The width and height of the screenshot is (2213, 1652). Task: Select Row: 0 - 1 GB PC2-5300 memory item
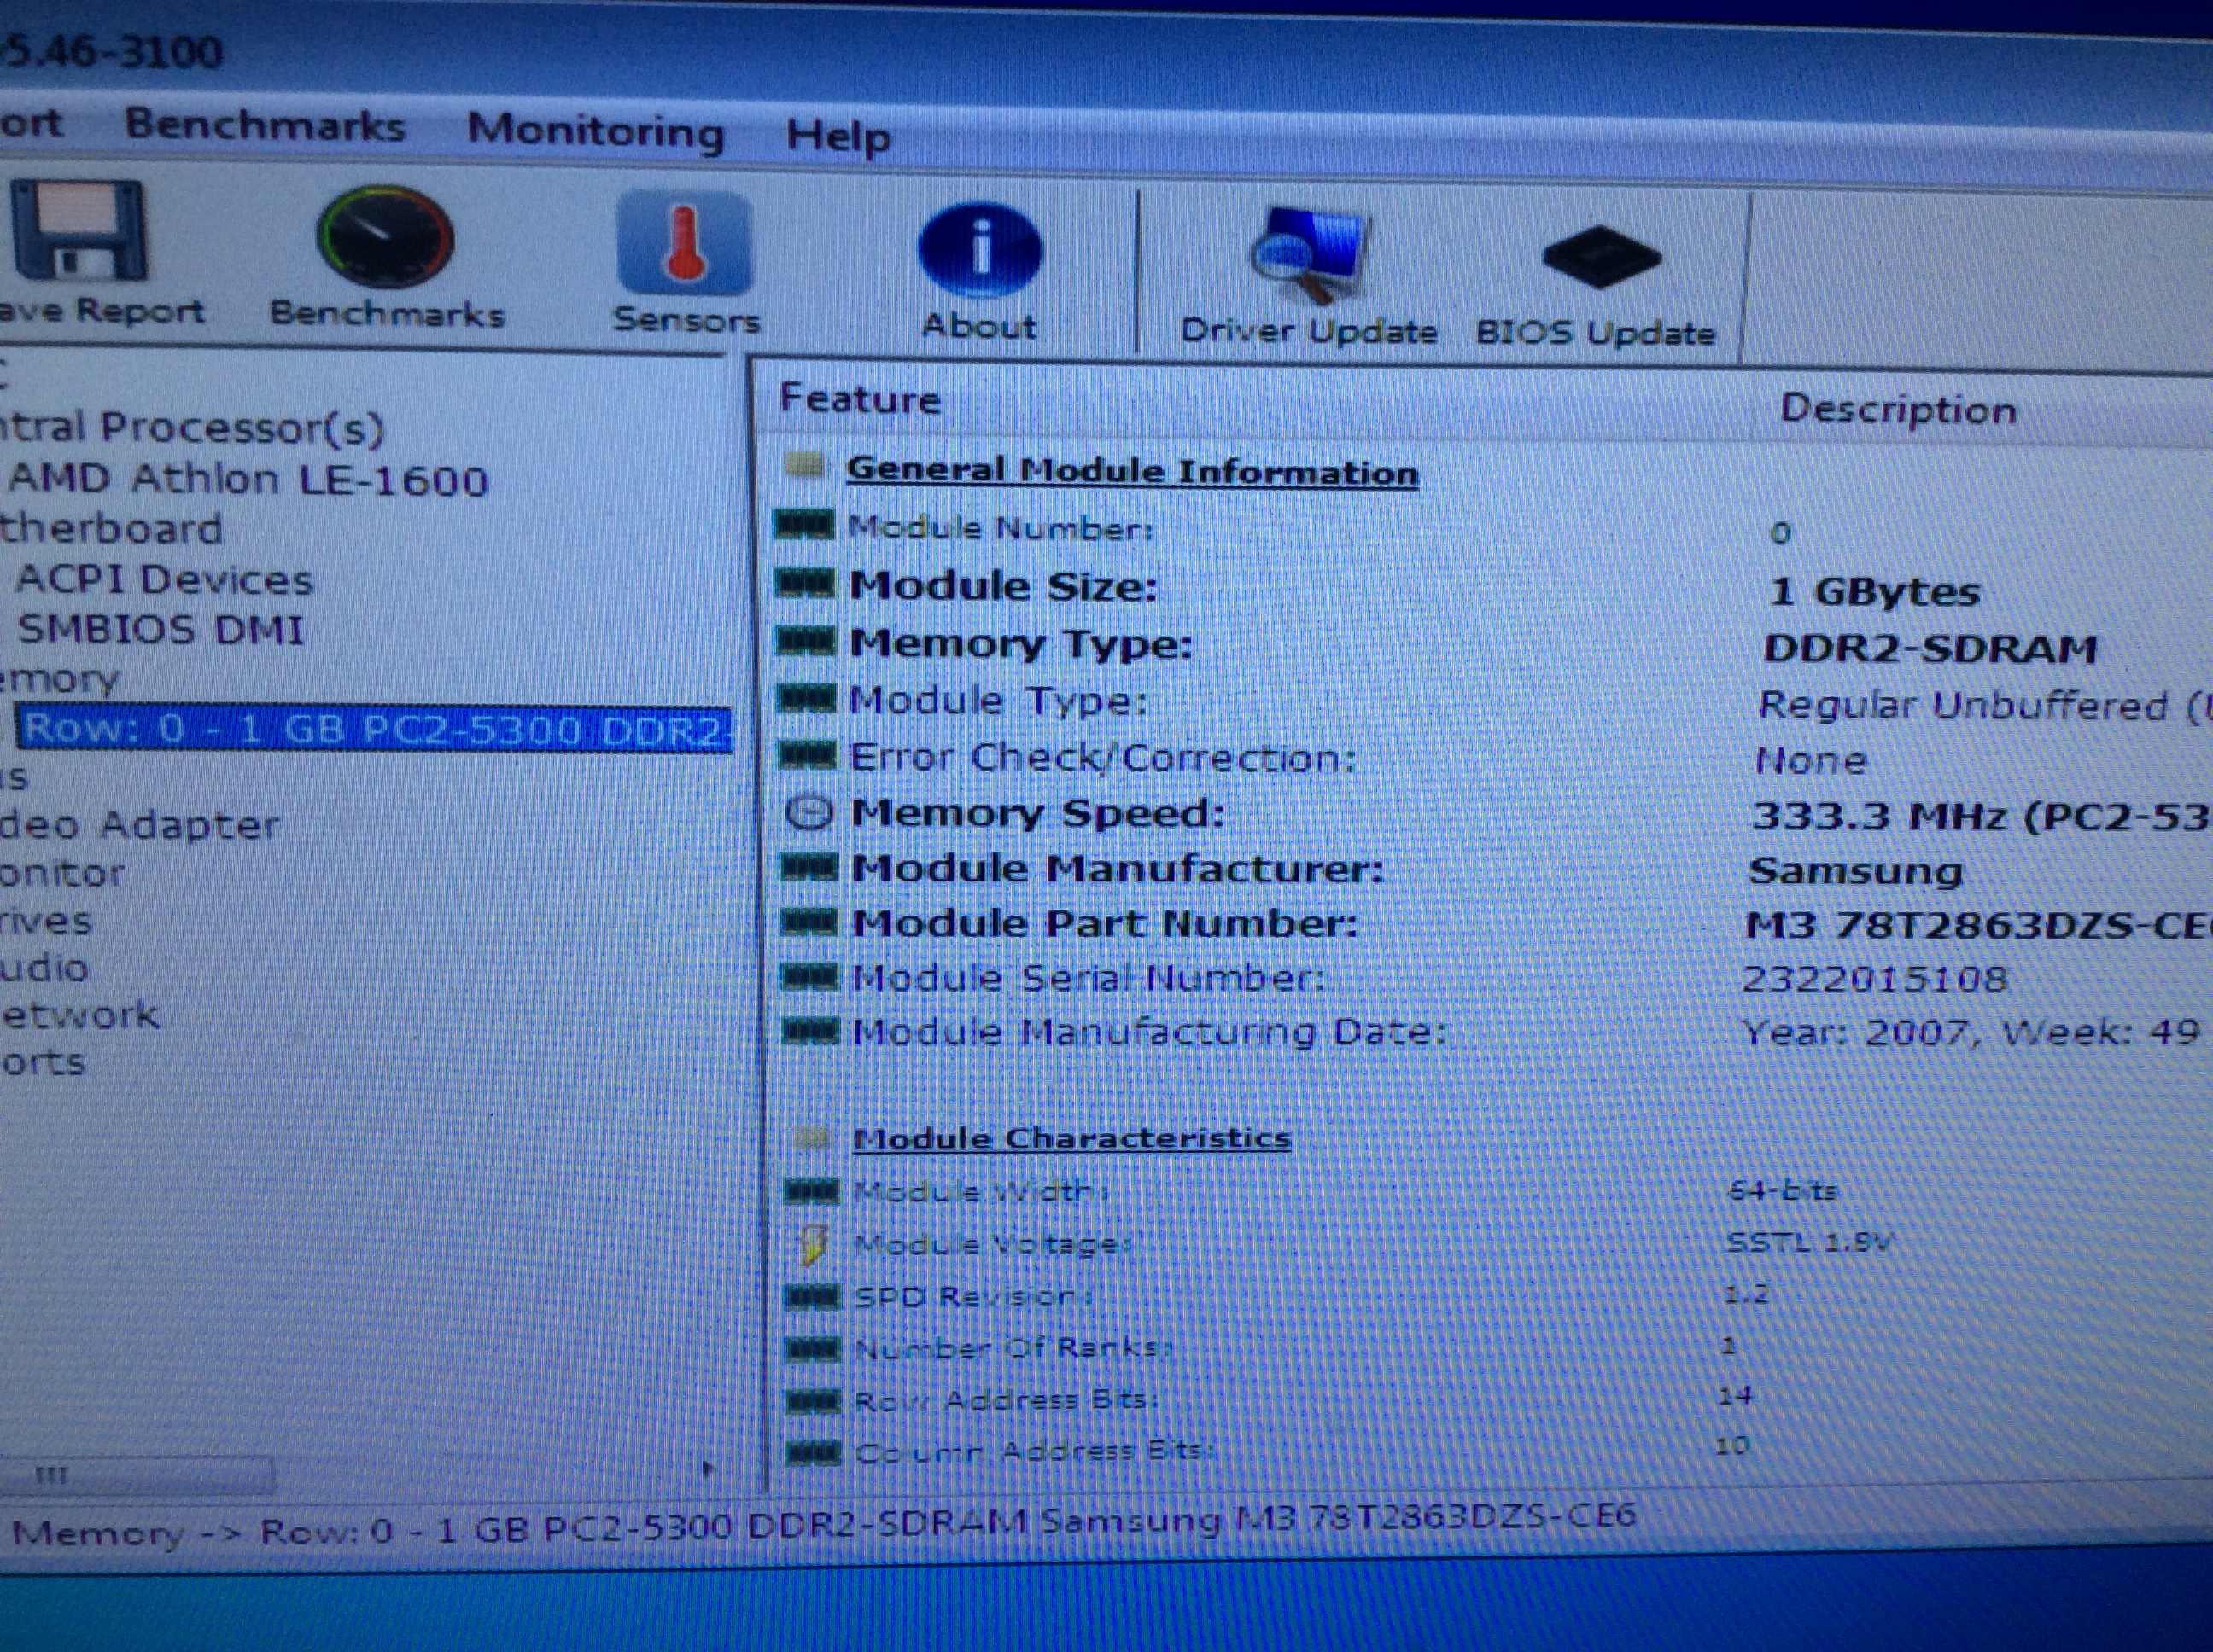372,729
